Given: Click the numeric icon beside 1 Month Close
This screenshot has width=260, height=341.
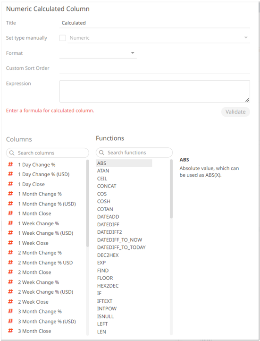Looking at the screenshot, I should 10,213.
